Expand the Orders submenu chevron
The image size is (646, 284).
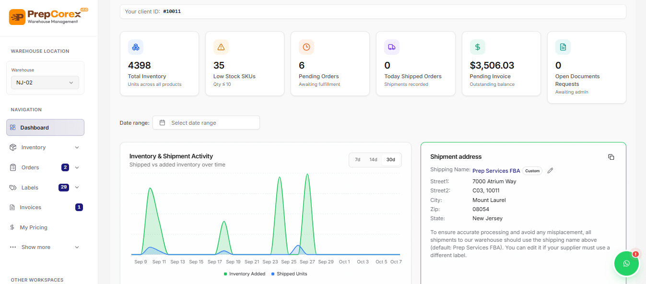(x=77, y=167)
